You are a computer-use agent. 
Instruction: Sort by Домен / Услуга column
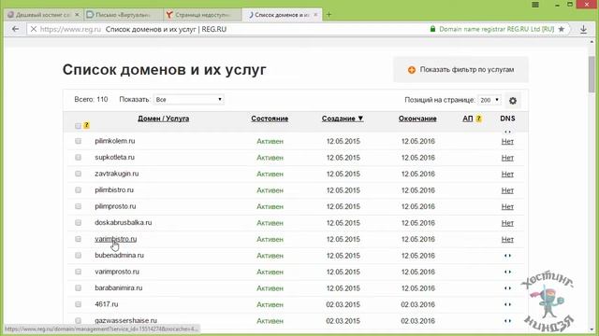click(164, 119)
